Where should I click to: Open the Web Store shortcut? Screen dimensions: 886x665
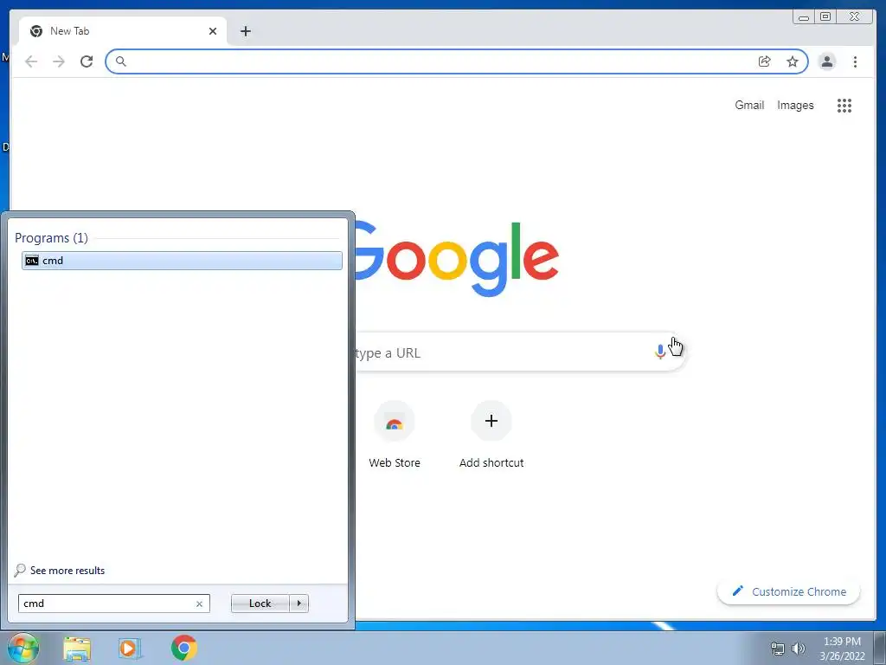tap(395, 435)
